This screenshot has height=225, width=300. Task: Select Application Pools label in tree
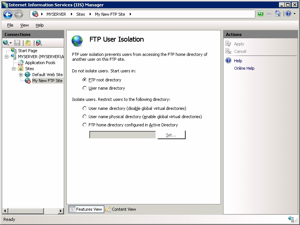click(40, 63)
